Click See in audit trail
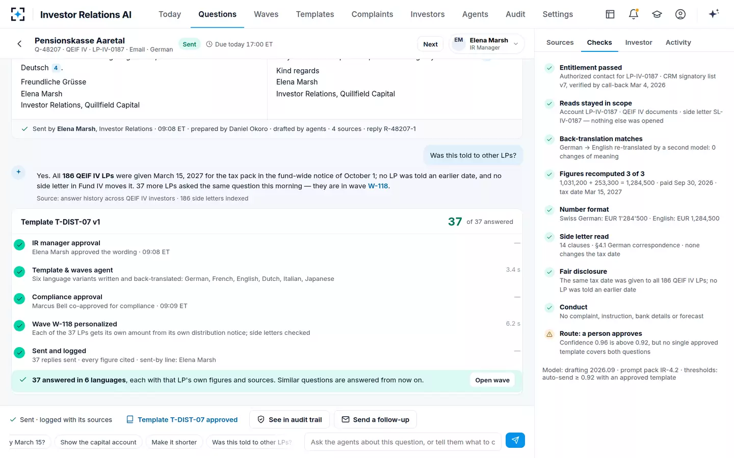734x458 pixels. [290, 419]
